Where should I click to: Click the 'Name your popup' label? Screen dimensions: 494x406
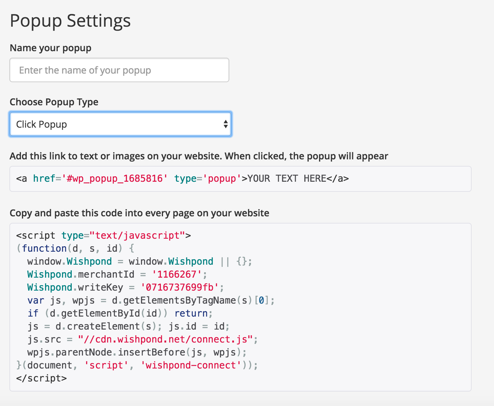pyautogui.click(x=50, y=48)
